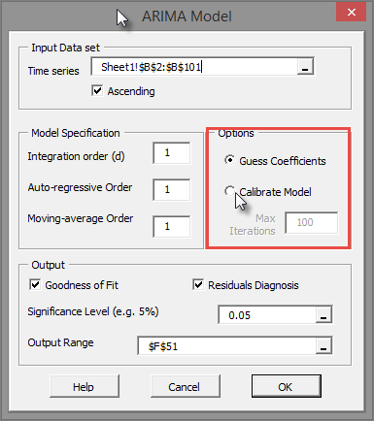Confirm the model with OK
The width and height of the screenshot is (374, 421).
pos(287,386)
